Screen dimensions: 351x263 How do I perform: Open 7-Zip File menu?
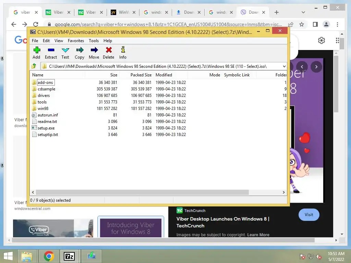click(35, 41)
